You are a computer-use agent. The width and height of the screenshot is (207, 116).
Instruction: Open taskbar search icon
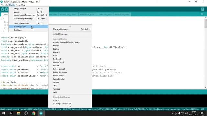coord(11,113)
